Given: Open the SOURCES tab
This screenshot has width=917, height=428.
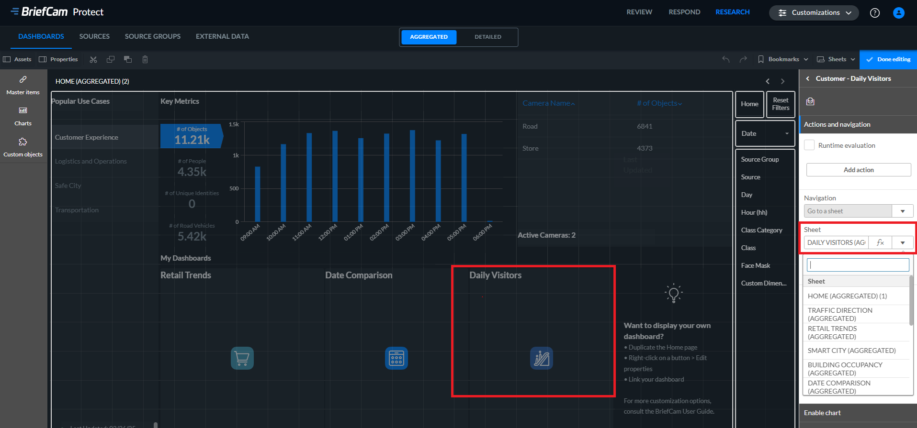Looking at the screenshot, I should (94, 36).
